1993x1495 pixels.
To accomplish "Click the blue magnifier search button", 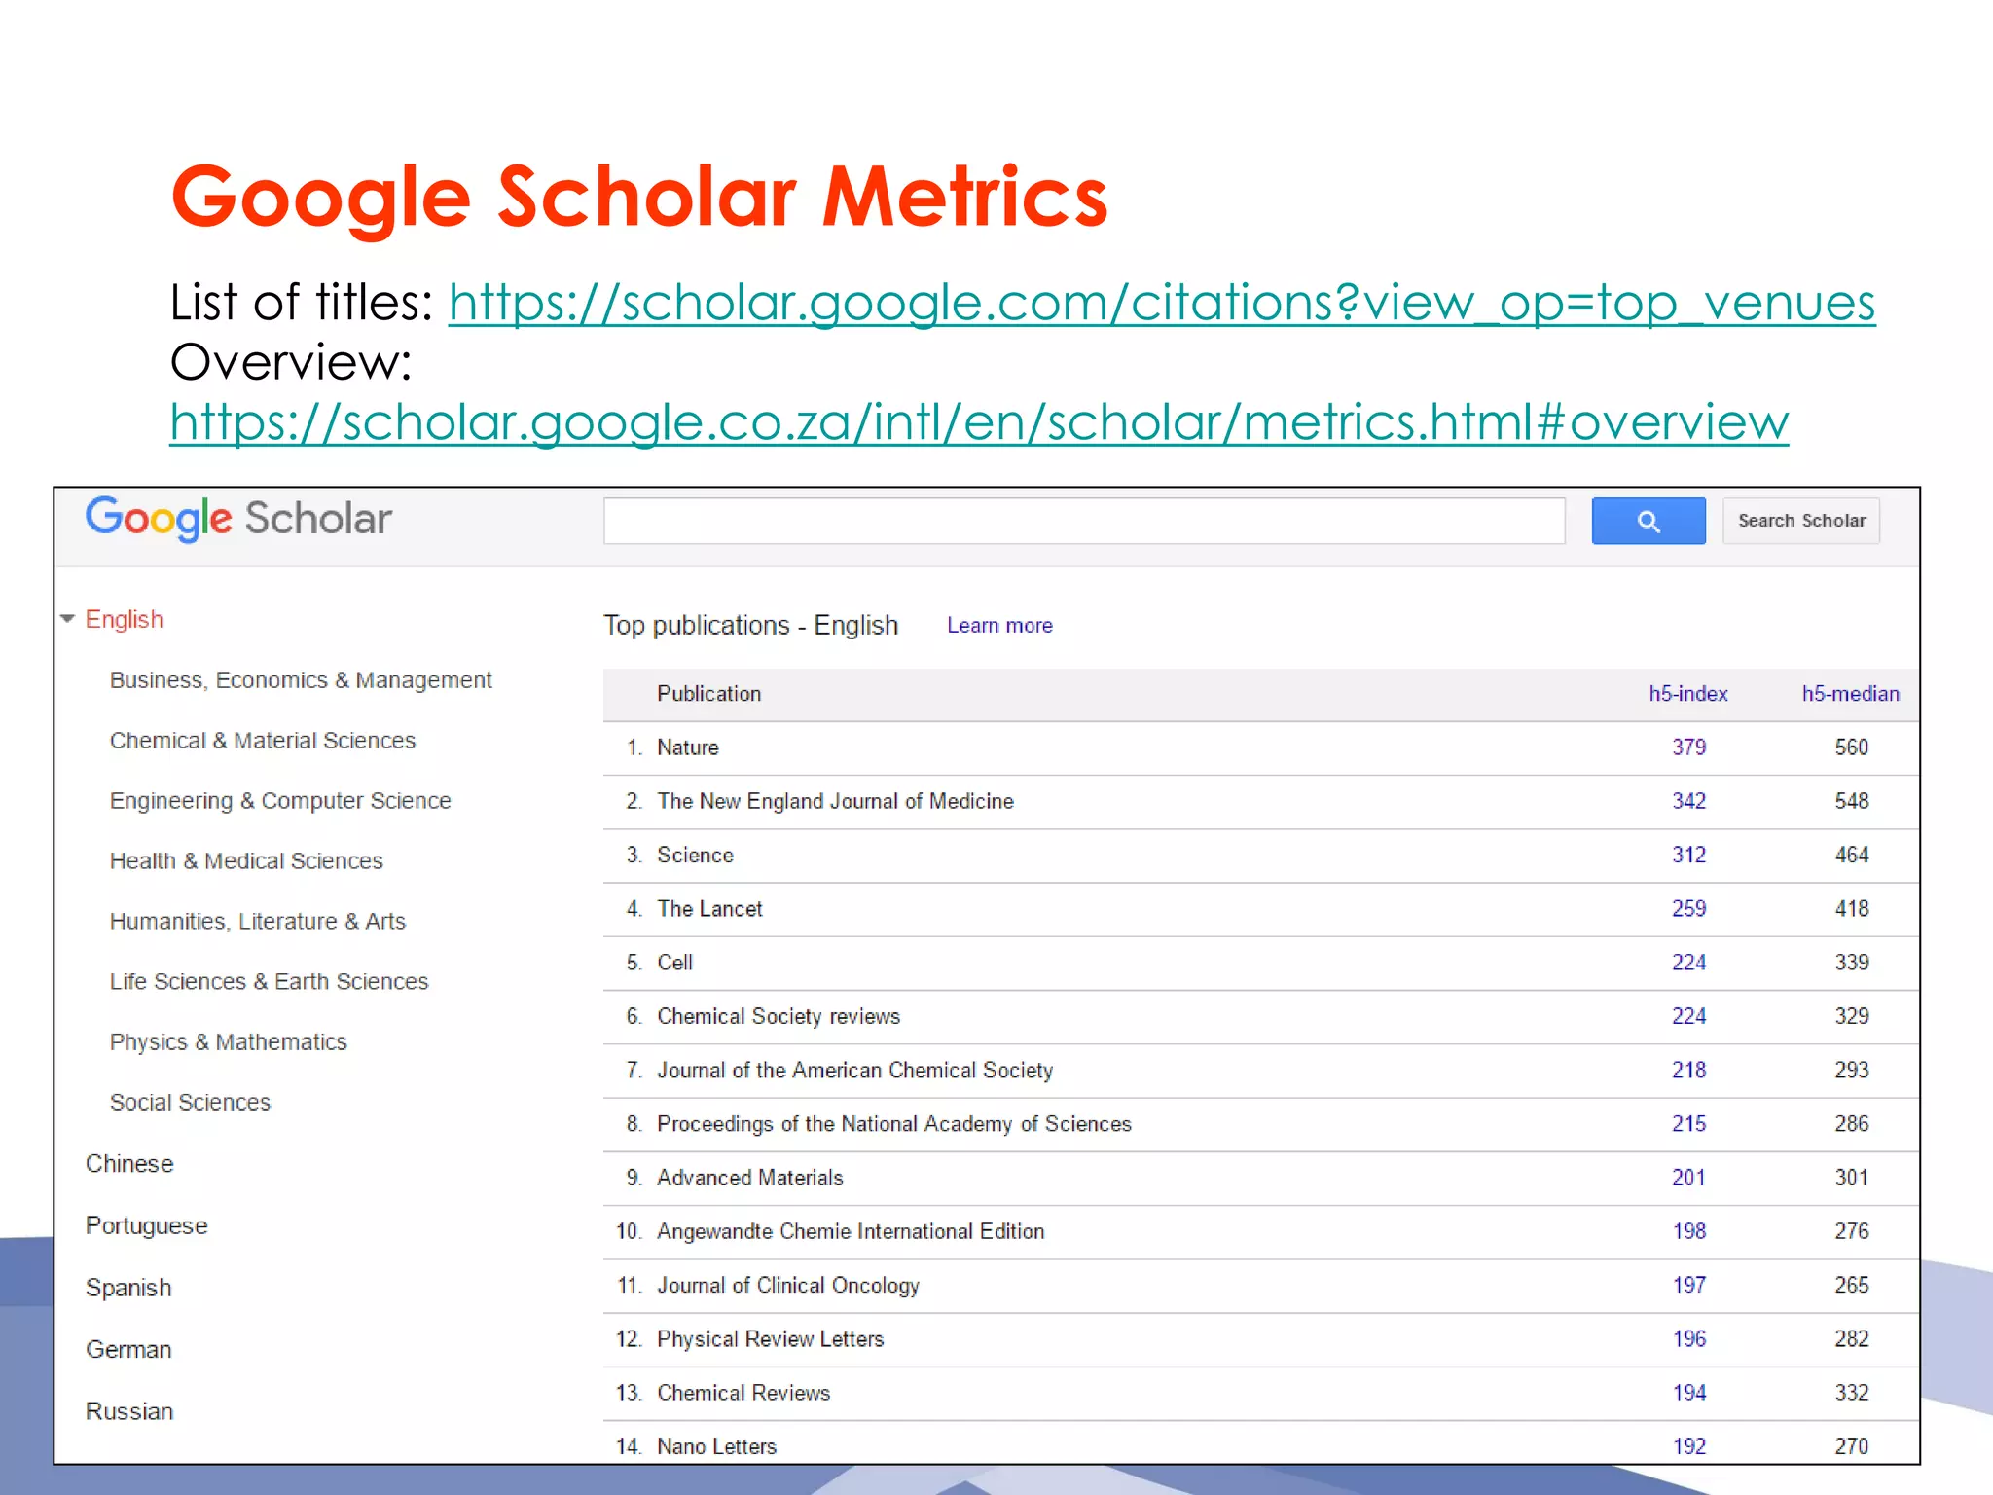I will (1648, 521).
